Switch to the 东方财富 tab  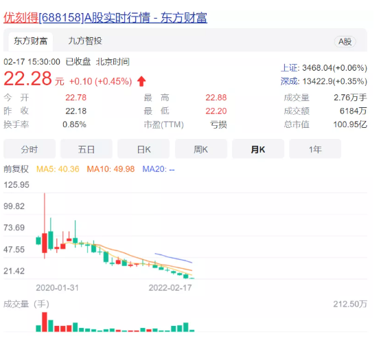(x=31, y=41)
